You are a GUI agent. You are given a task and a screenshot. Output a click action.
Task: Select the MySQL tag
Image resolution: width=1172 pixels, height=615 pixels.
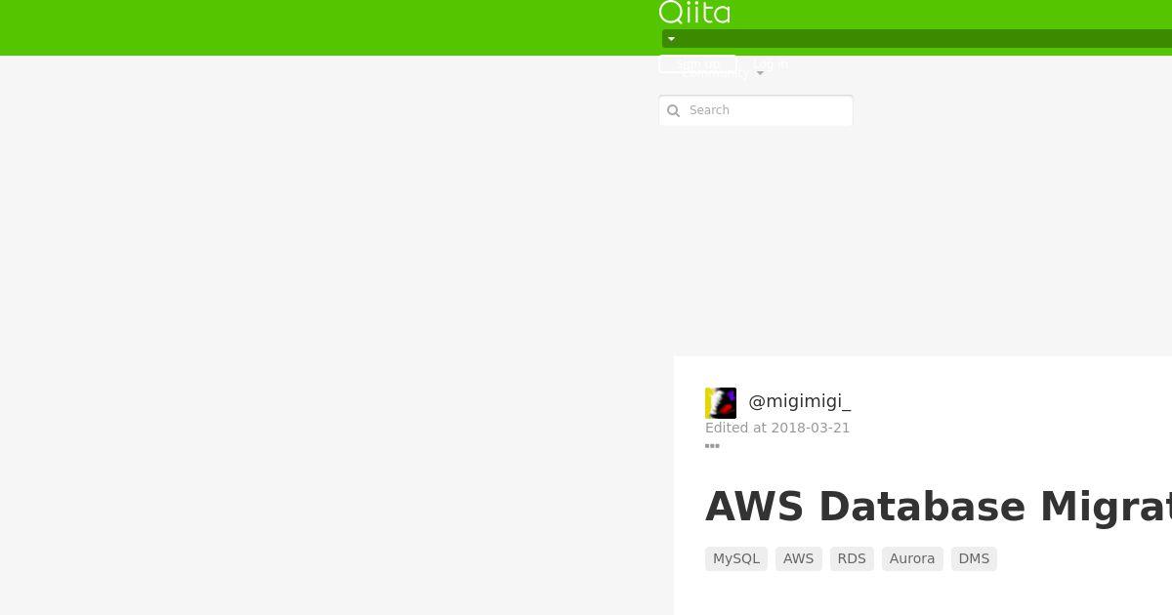click(736, 558)
